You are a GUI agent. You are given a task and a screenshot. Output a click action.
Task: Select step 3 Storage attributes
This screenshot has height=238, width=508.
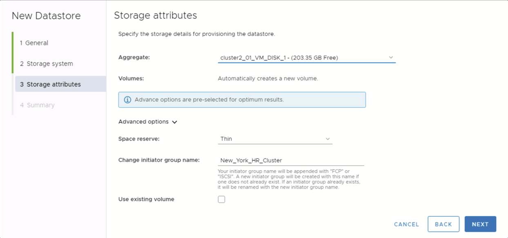(53, 84)
